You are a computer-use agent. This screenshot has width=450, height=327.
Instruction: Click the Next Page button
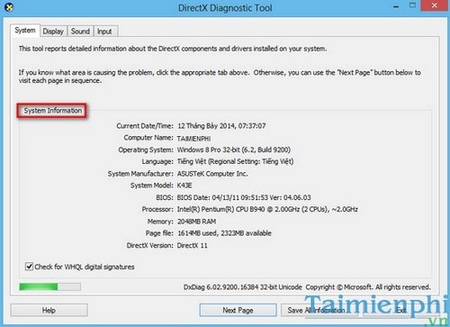(238, 310)
